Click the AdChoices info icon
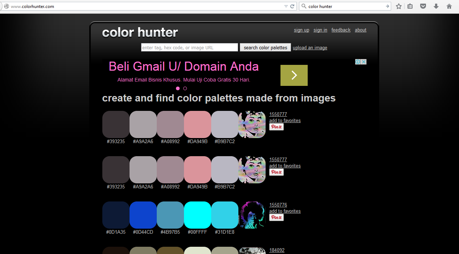459x254 pixels. 358,62
